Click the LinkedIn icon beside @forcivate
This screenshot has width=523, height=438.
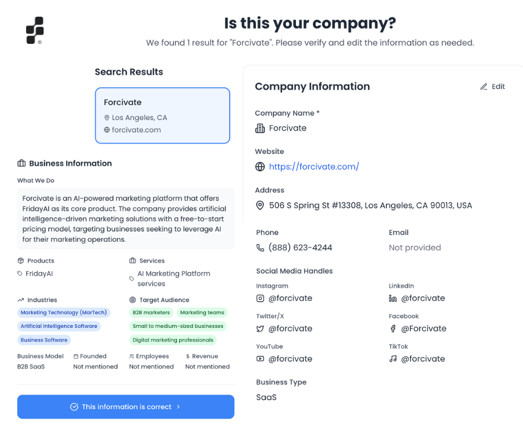tap(393, 298)
